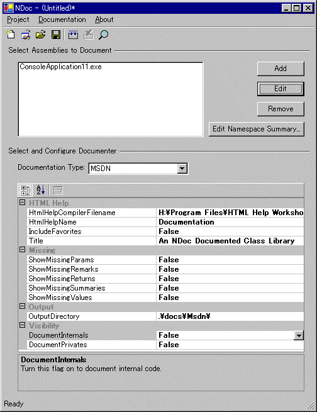Viewport: 317px width, 412px height.
Task: Click the Build Documentation toolbar icon
Action: [x=73, y=35]
